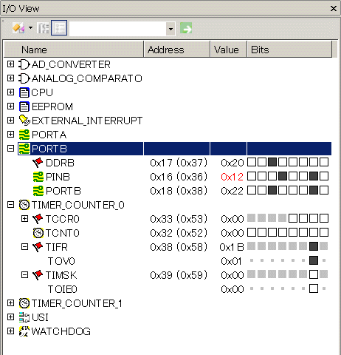Select the TOV0 tree row label
Screen dimensions: 341x355
(x=61, y=261)
